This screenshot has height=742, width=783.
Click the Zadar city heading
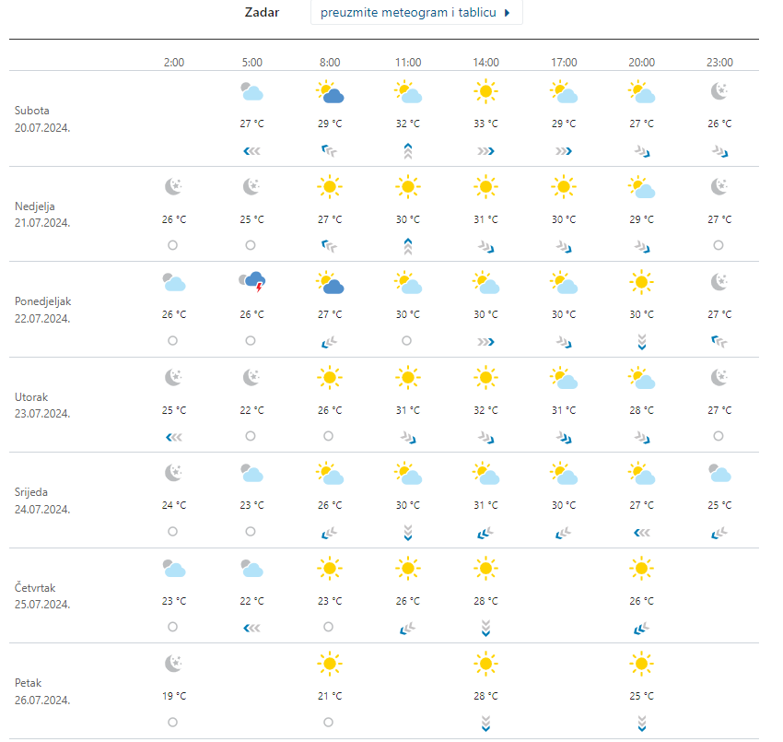point(262,13)
